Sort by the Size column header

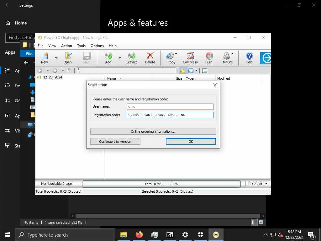click(168, 78)
